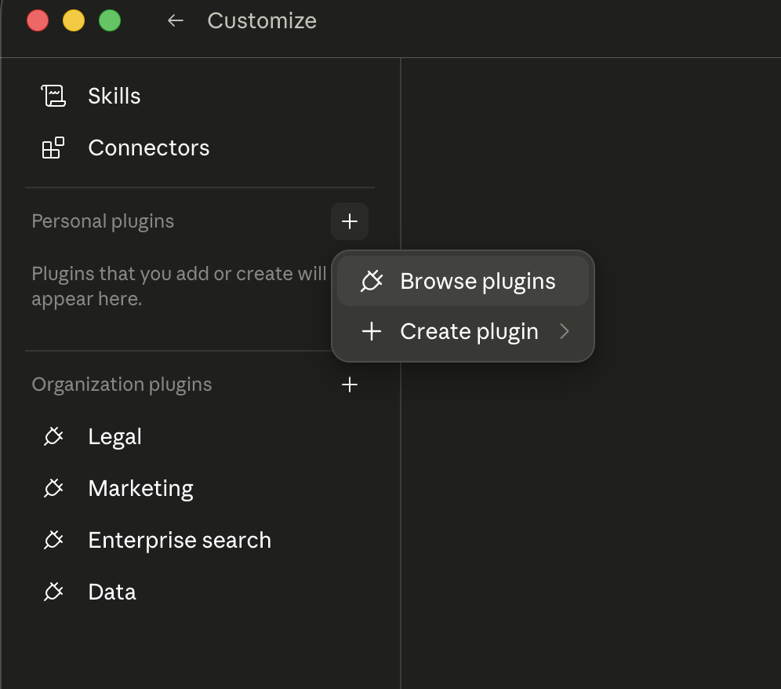The height and width of the screenshot is (689, 781).
Task: Click the Connectors blocks icon
Action: [53, 148]
